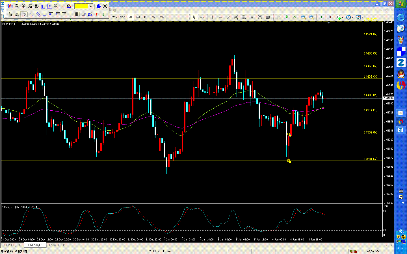Click the 单 button in floating toolbar
407x254 pixels.
click(x=23, y=6)
